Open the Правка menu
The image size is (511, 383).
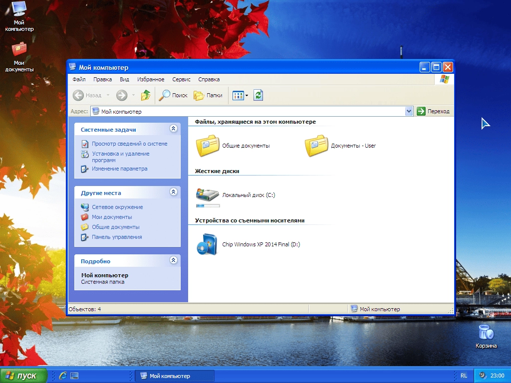(102, 79)
